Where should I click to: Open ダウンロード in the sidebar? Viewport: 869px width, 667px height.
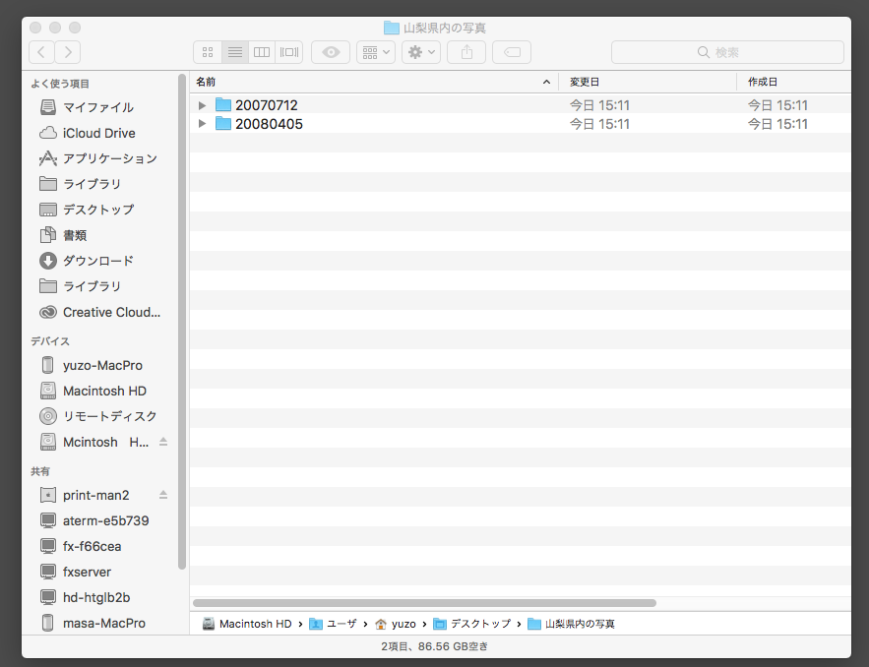[x=87, y=261]
